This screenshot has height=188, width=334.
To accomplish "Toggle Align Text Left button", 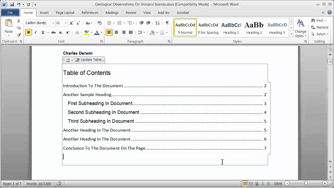I will click(x=109, y=32).
